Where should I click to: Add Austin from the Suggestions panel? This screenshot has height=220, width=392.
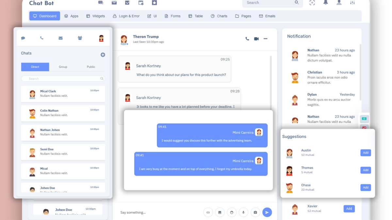[x=366, y=153]
